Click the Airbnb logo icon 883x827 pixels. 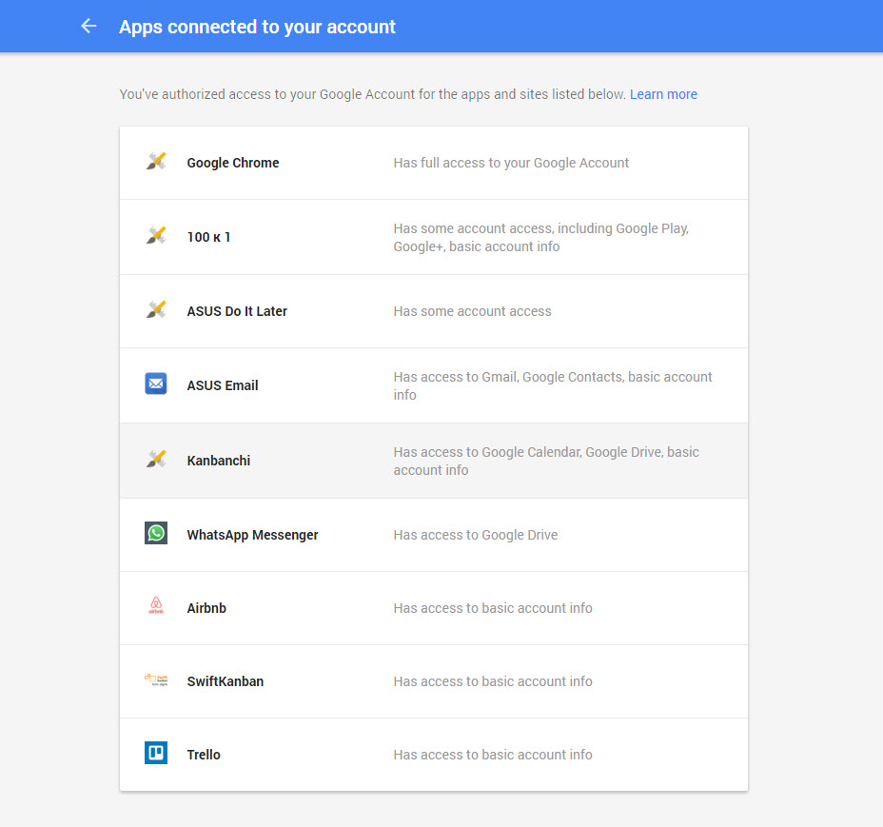[156, 605]
